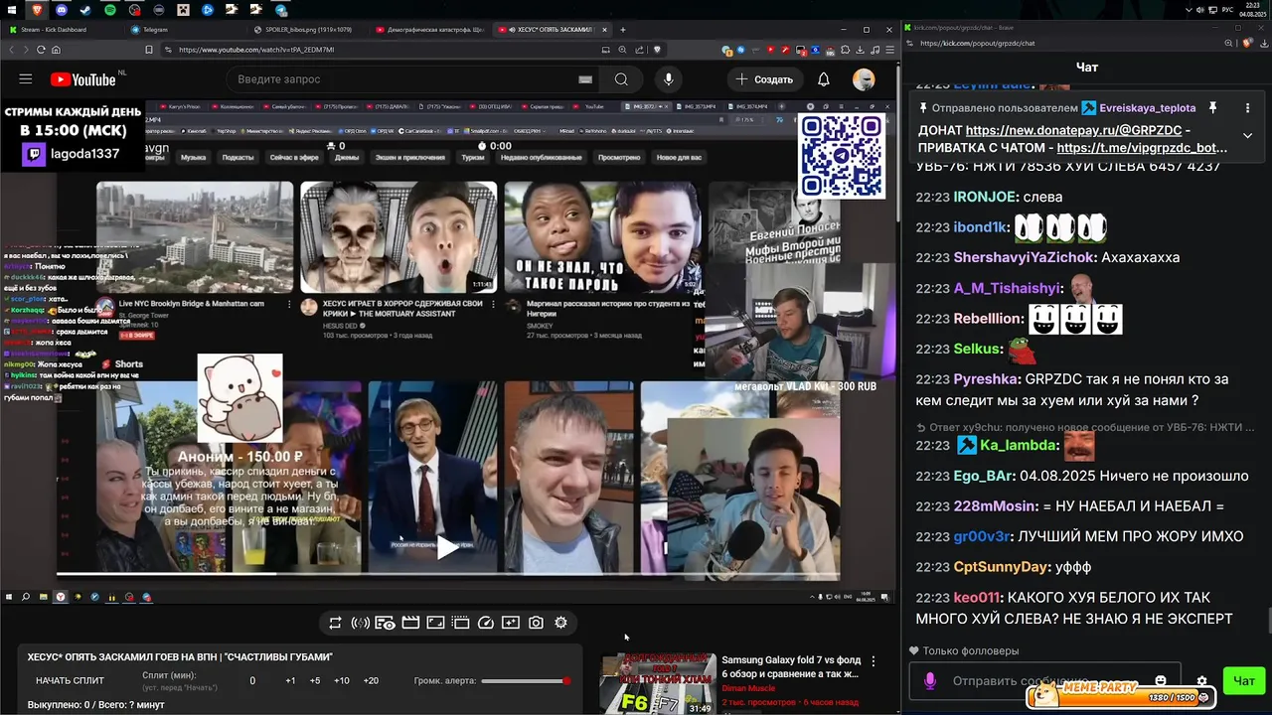Click the +5 split minutes button
This screenshot has height=715, width=1272.
pyautogui.click(x=315, y=680)
